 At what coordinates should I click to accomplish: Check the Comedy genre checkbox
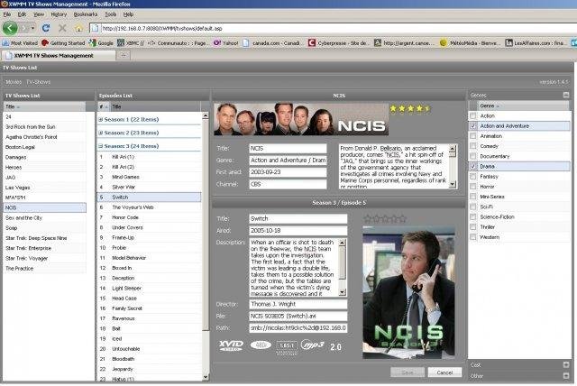click(x=472, y=146)
